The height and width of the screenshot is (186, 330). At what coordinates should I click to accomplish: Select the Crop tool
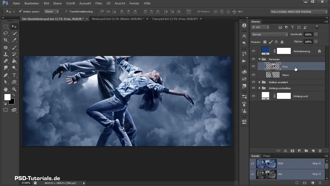6,40
